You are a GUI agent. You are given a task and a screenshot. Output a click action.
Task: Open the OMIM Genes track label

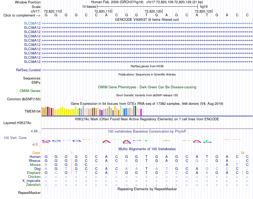point(30,91)
